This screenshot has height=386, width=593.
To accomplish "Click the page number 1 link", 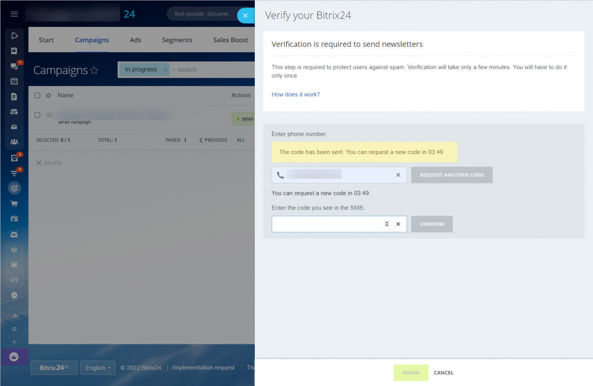I will coord(185,140).
